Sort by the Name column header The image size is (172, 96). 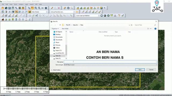click(71, 32)
